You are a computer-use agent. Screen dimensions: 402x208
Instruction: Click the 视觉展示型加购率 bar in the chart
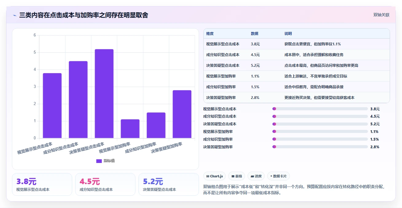click(x=130, y=129)
